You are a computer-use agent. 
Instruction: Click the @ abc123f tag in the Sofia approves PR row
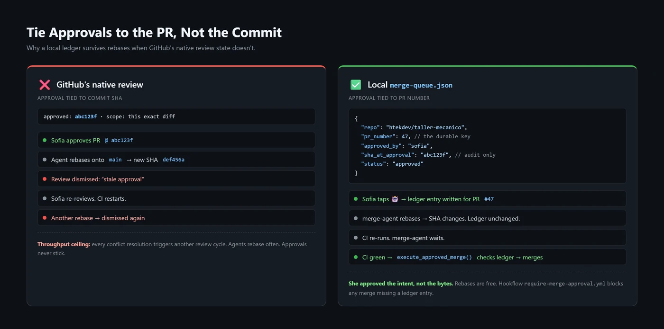119,140
